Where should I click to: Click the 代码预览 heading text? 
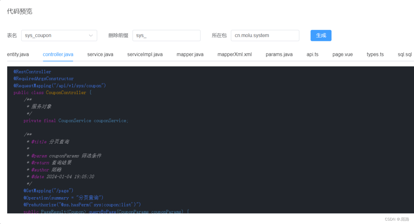(20, 11)
